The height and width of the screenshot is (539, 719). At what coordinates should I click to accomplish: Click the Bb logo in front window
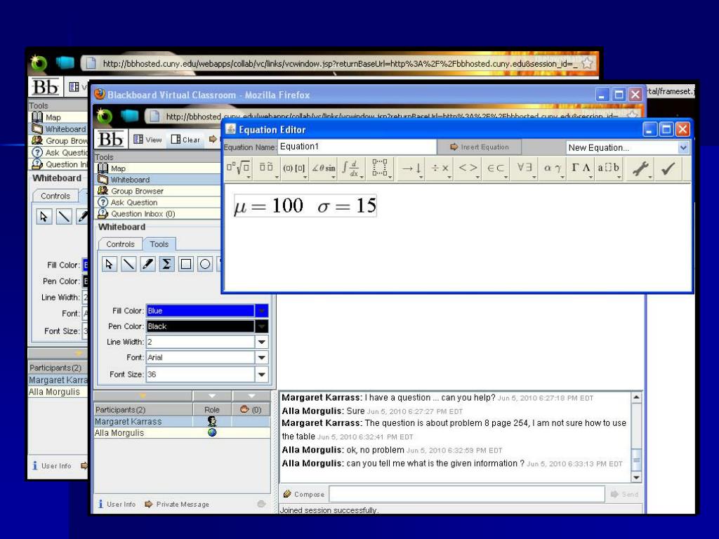110,139
